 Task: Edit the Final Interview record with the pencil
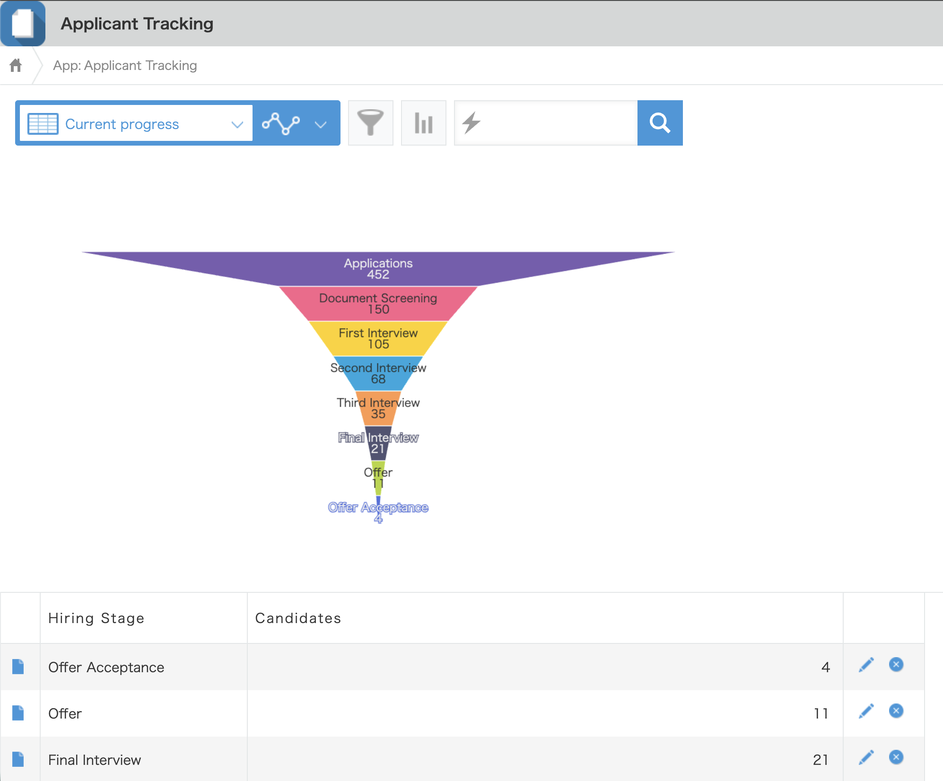tap(866, 757)
